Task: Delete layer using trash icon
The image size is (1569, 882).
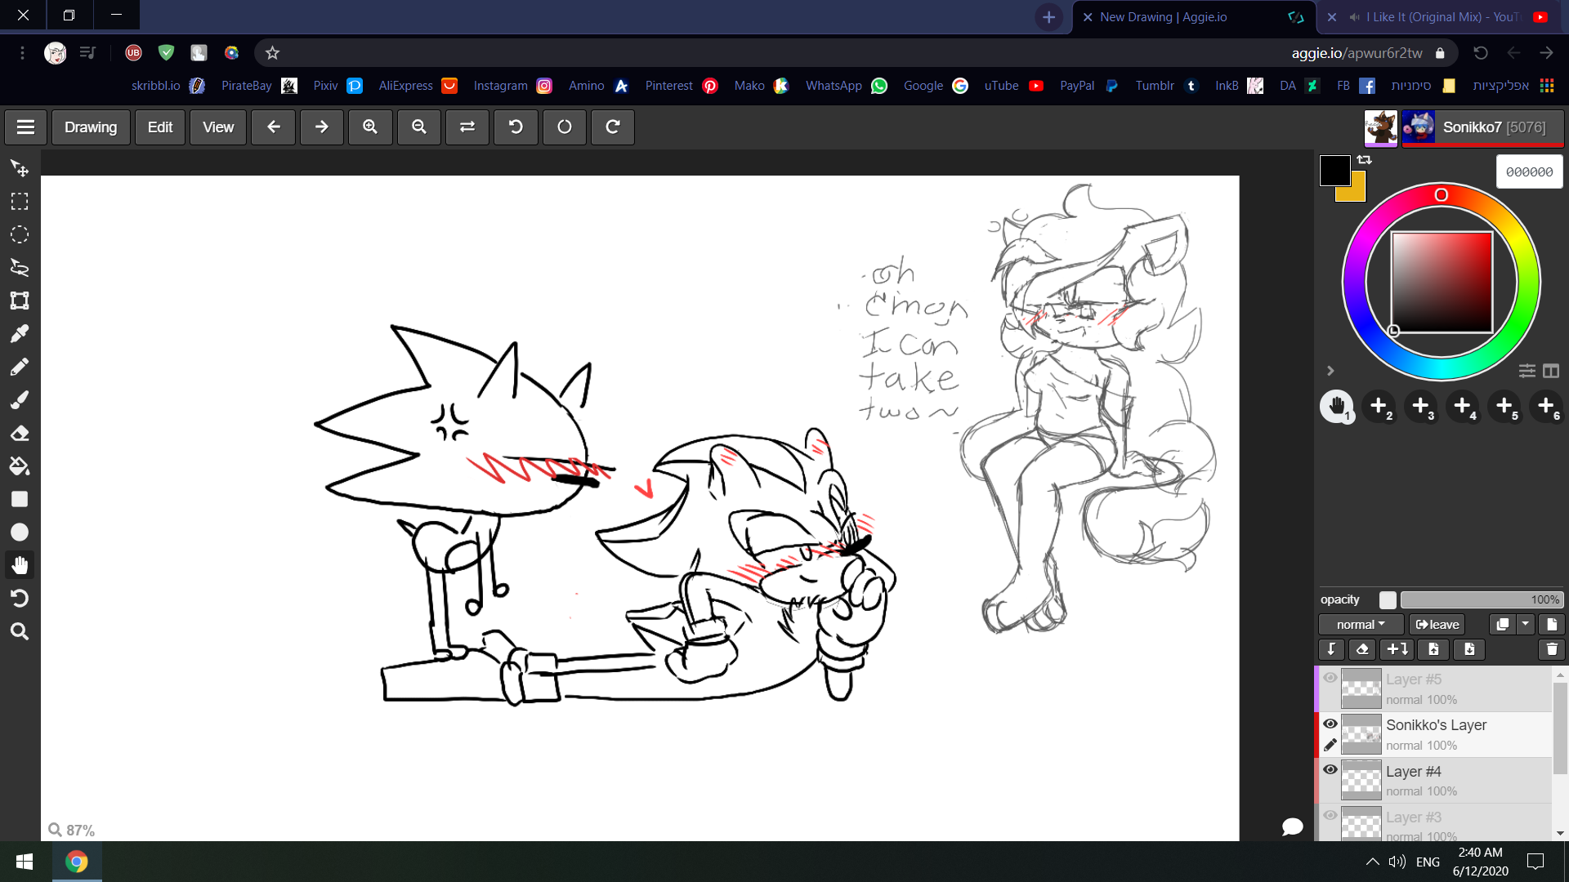Action: (1551, 649)
